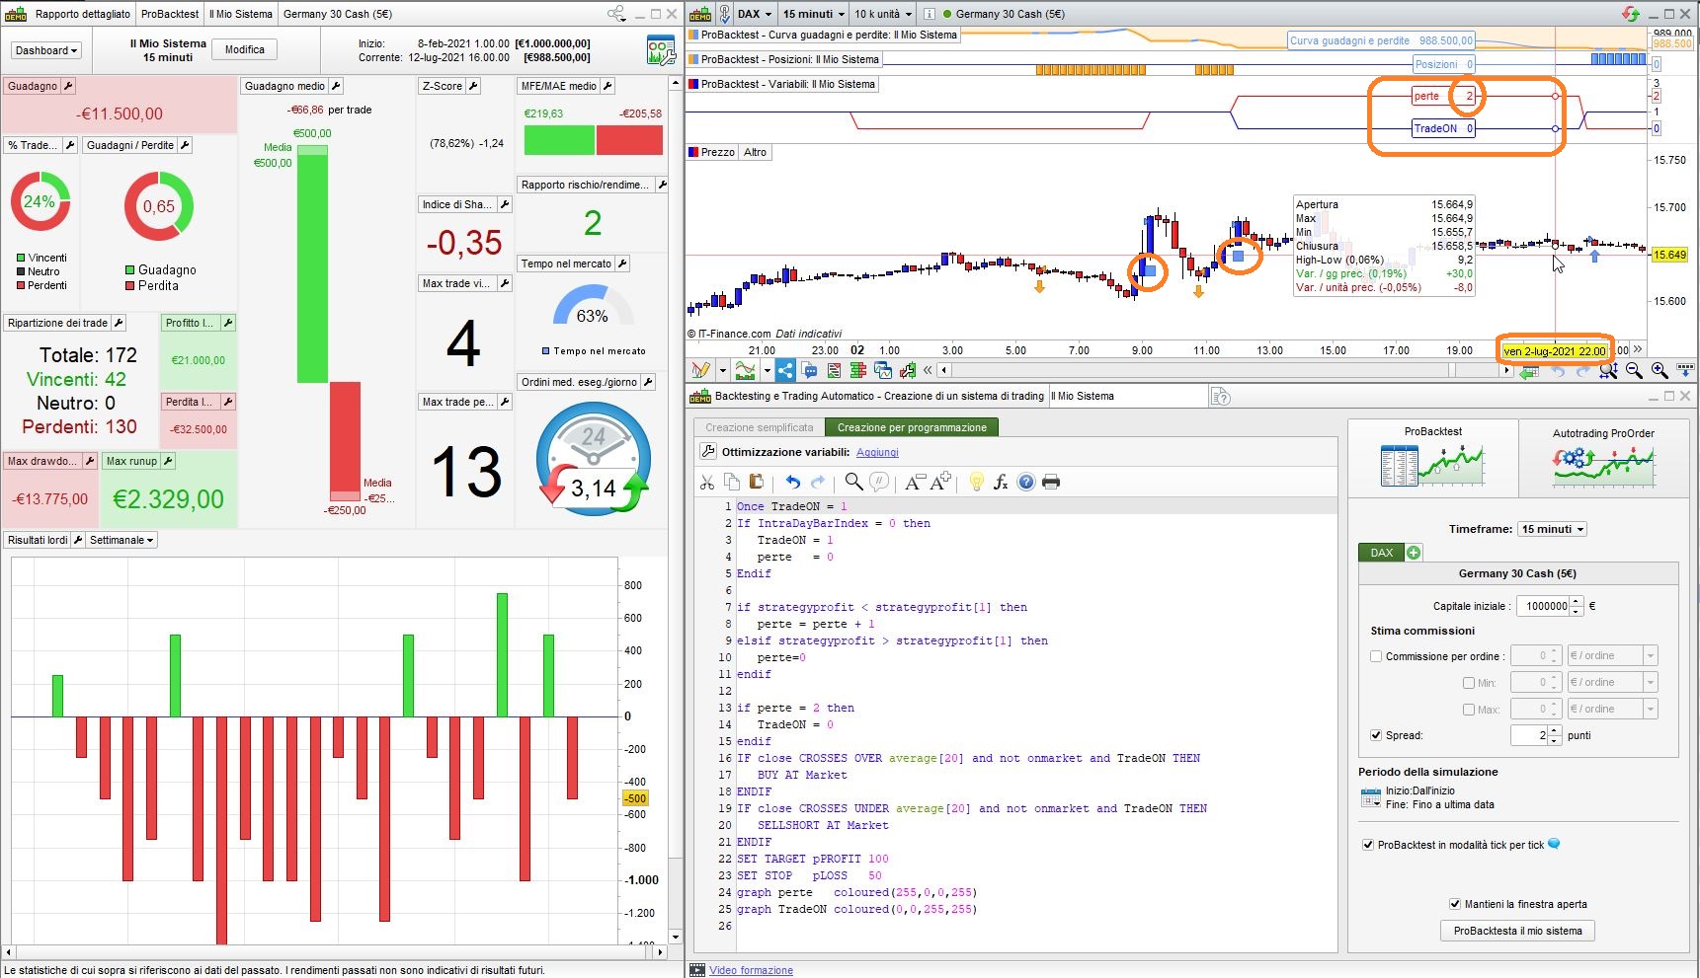Open the 15 minuti chart timeframe dropdown
The height and width of the screenshot is (978, 1700).
(x=813, y=14)
